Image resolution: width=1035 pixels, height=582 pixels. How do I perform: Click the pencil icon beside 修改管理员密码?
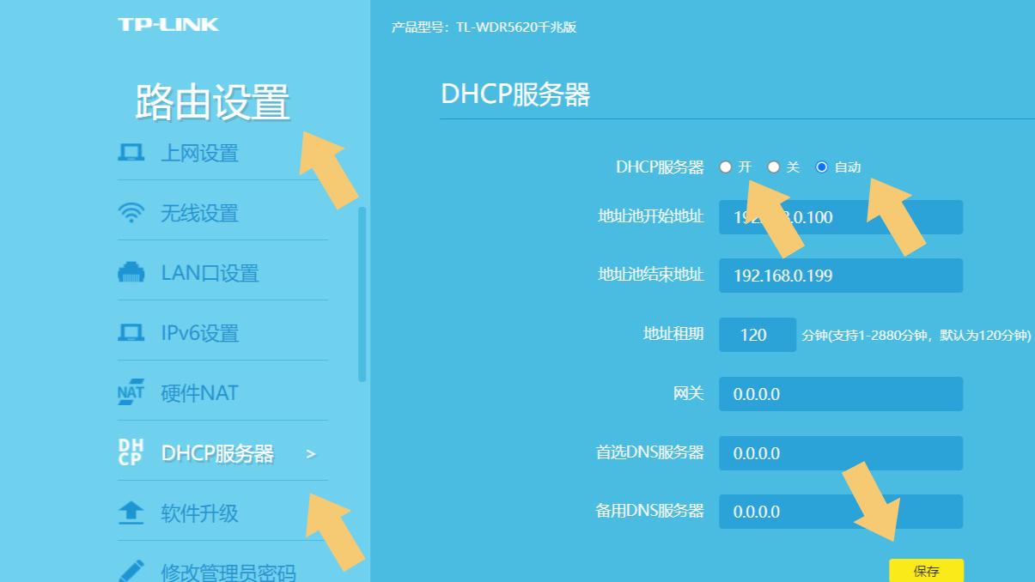pyautogui.click(x=131, y=572)
